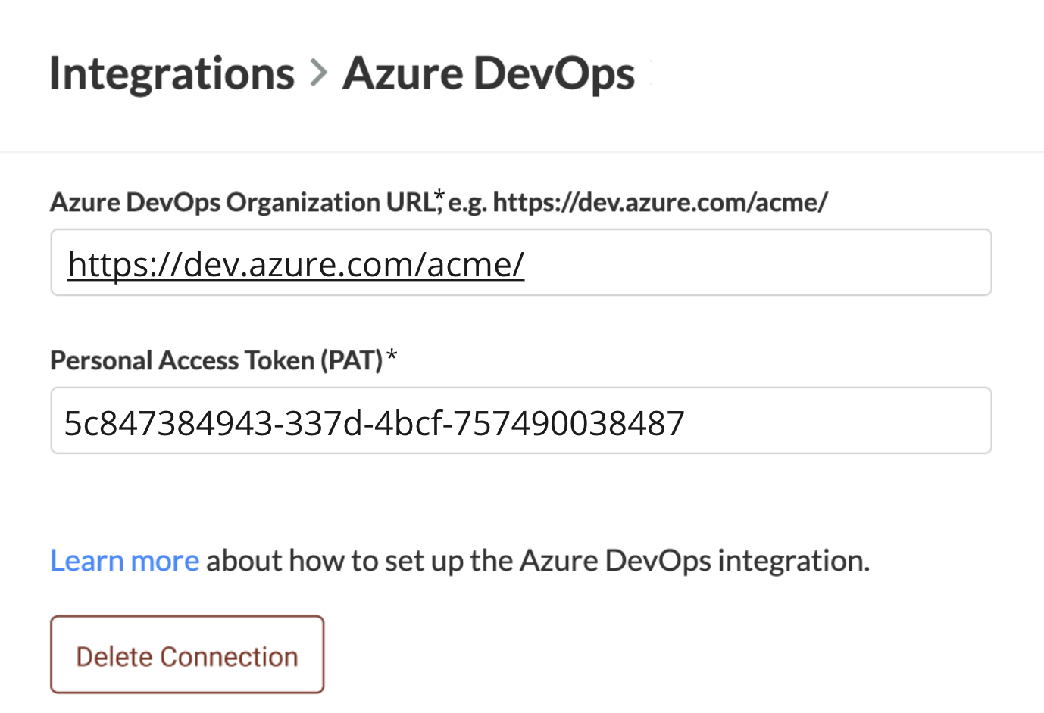Click the Delete Connection button
The image size is (1044, 713).
click(x=187, y=655)
